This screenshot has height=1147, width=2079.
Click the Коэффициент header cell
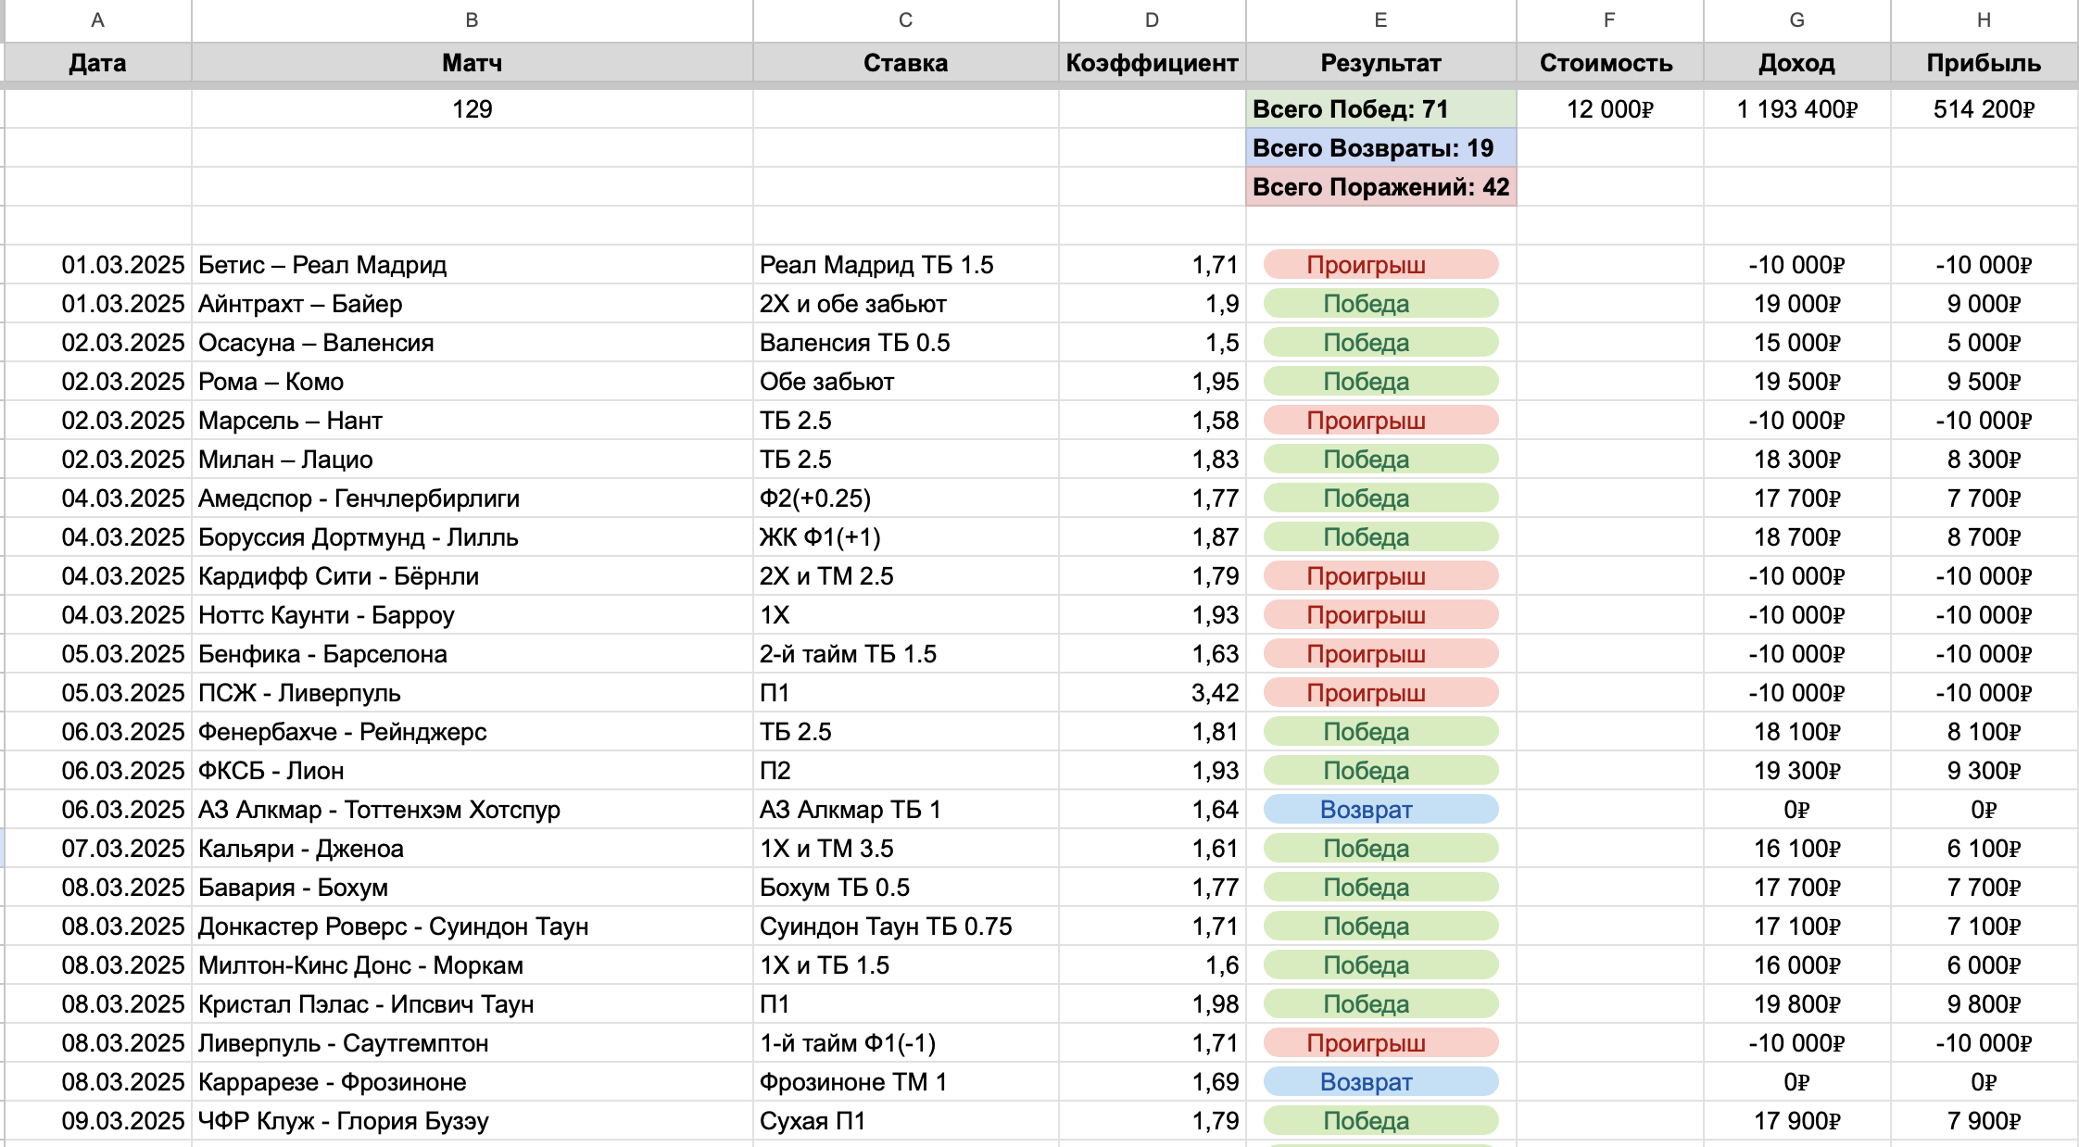point(1151,63)
